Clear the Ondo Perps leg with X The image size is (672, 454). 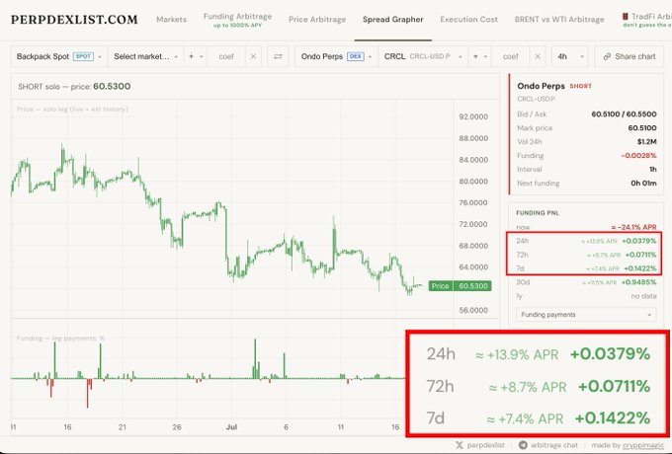pos(538,56)
